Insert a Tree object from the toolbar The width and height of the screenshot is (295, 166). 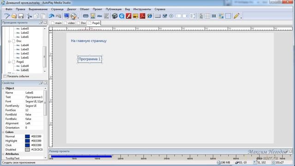pyautogui.click(x=201, y=16)
